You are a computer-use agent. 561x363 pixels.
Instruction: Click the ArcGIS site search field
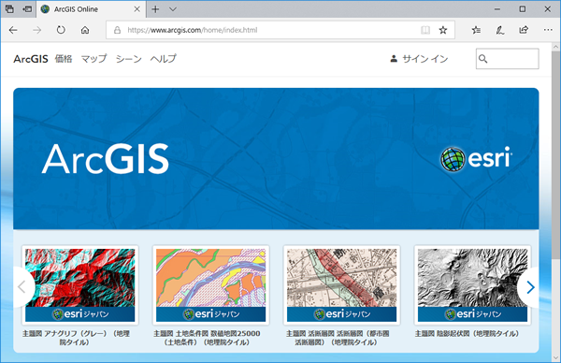507,59
